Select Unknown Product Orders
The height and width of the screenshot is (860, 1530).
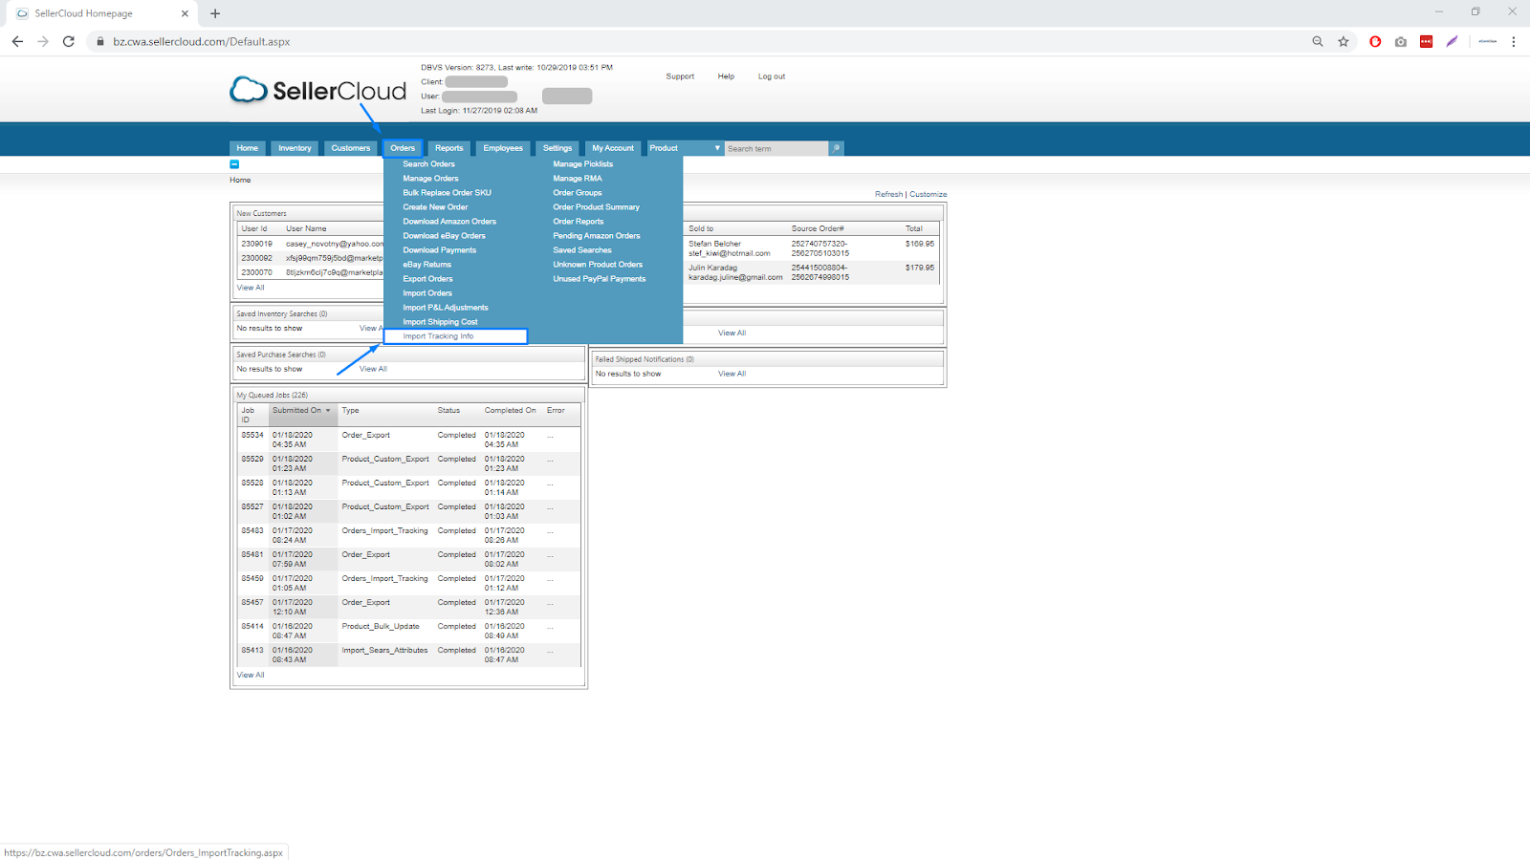coord(598,265)
